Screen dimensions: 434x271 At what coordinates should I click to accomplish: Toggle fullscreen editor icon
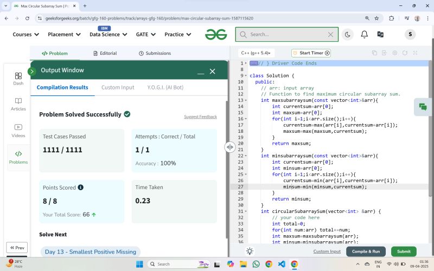pos(415,53)
